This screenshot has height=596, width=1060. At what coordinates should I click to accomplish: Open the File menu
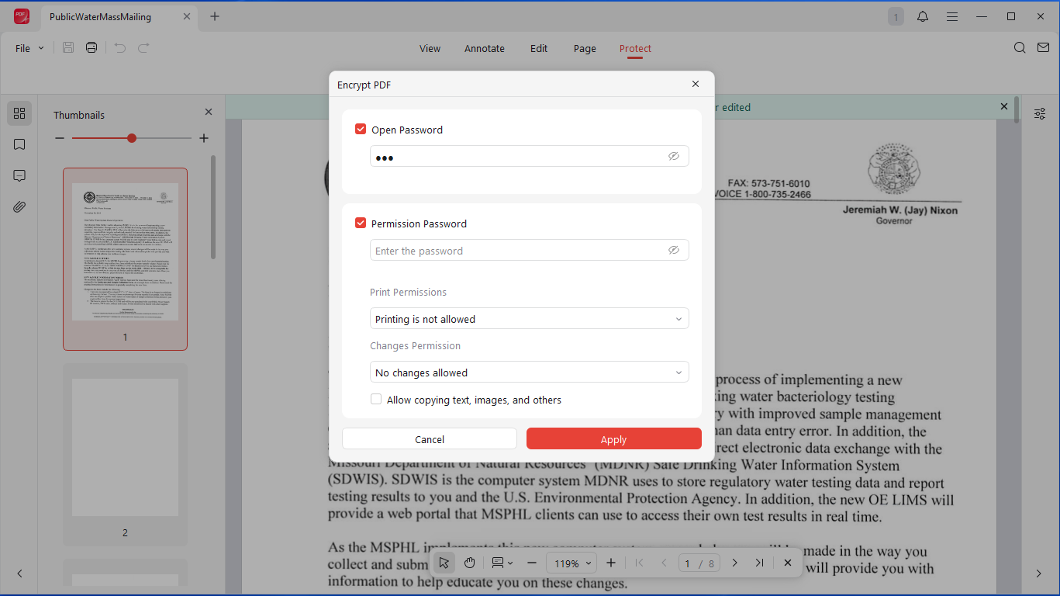point(29,48)
